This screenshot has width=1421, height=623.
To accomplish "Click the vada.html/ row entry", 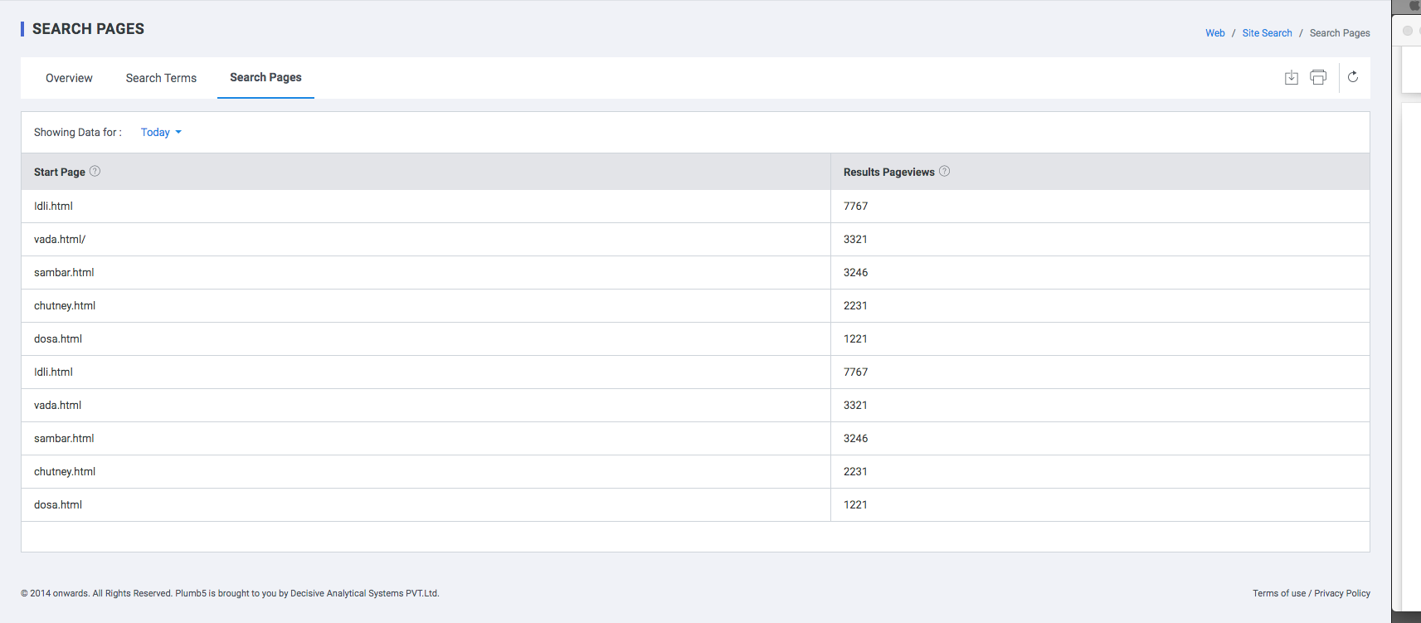I will (60, 239).
